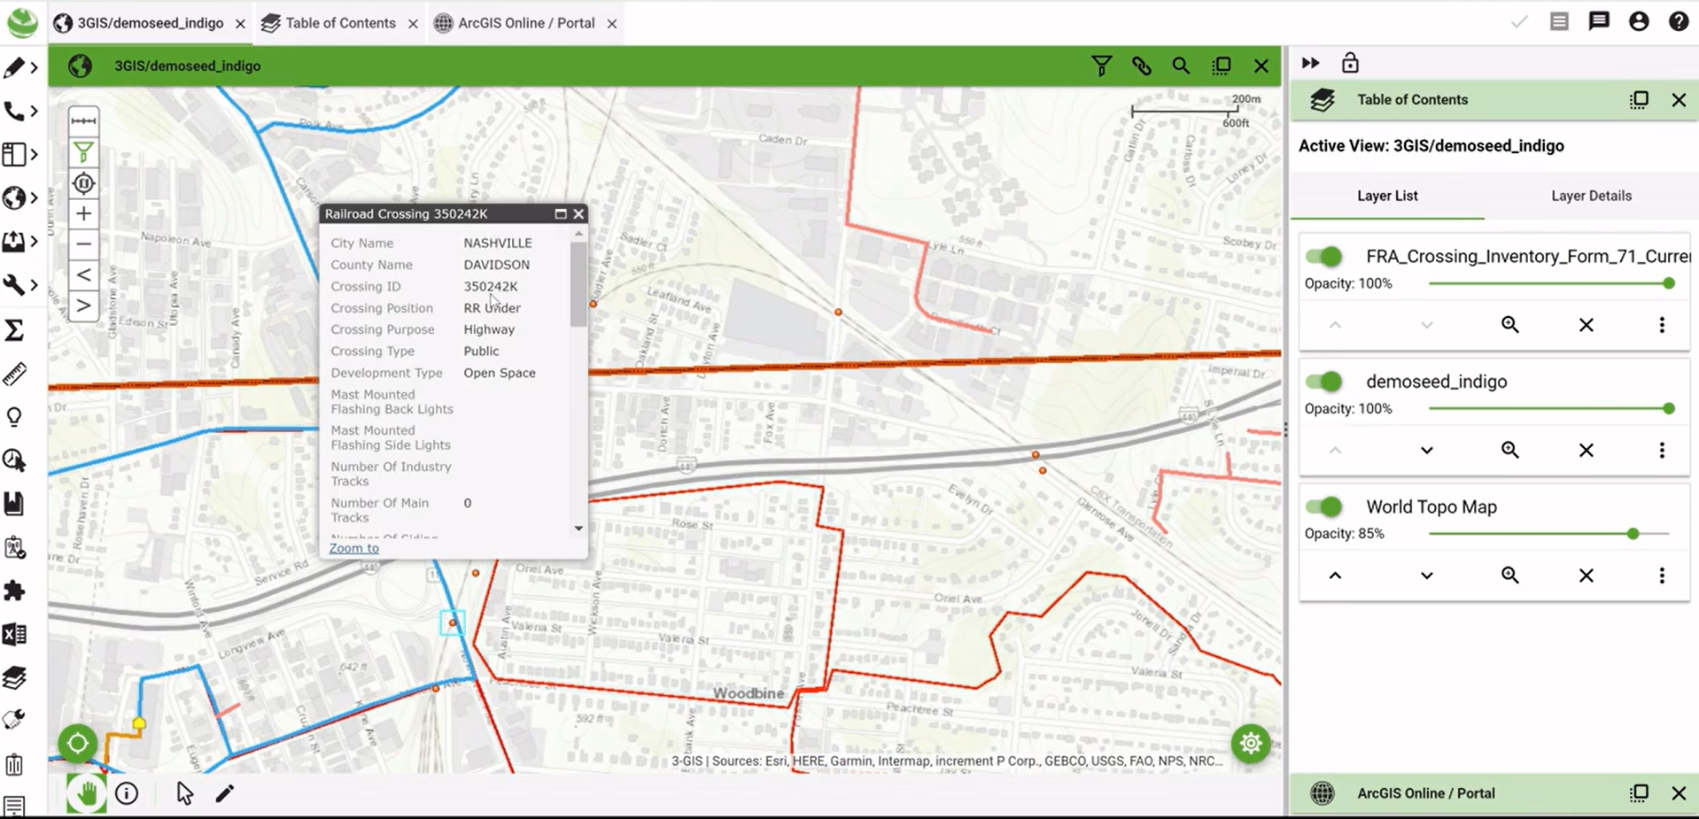Expand the globe menu in sidebar

[x=34, y=197]
